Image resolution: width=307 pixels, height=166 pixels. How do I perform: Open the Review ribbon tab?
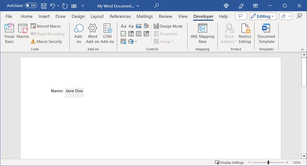coord(165,16)
